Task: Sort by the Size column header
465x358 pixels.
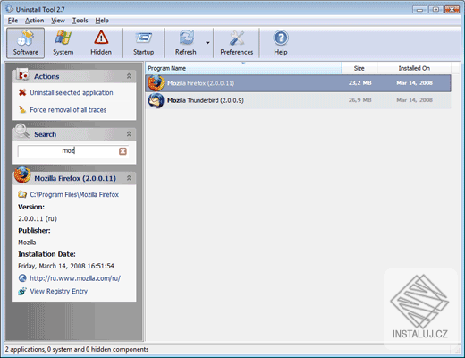Action: click(359, 68)
